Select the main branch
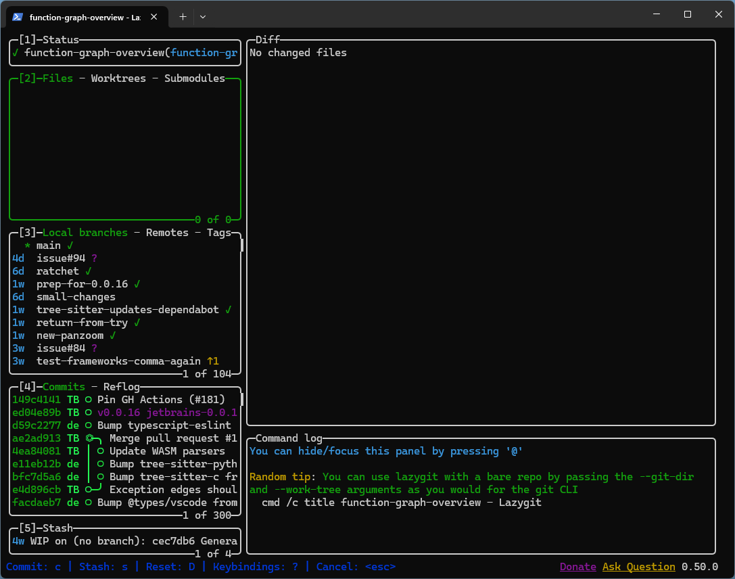The width and height of the screenshot is (735, 579). (126, 246)
